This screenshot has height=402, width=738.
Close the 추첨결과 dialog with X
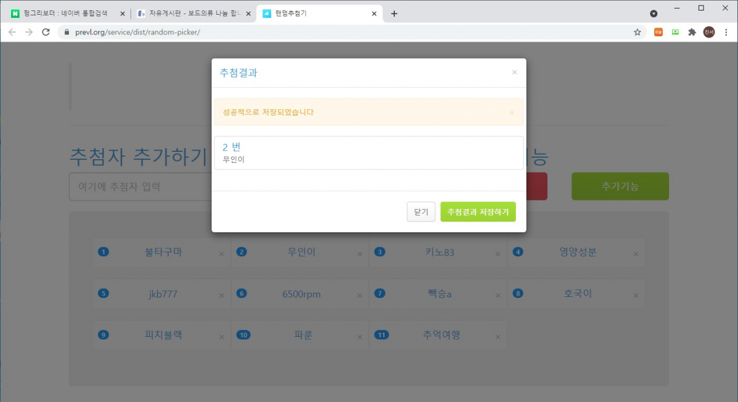point(514,73)
